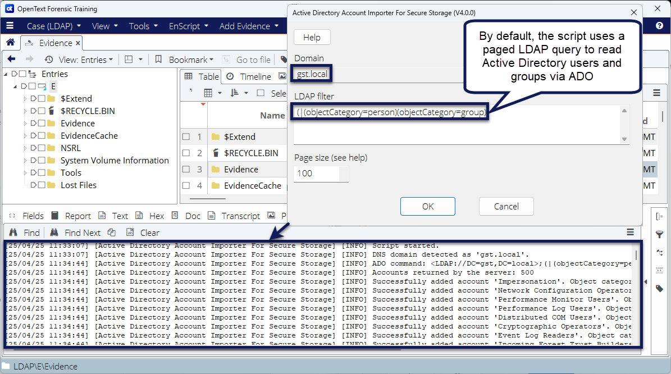This screenshot has width=671, height=374.
Task: Expand the $Extend tree node
Action: 25,99
